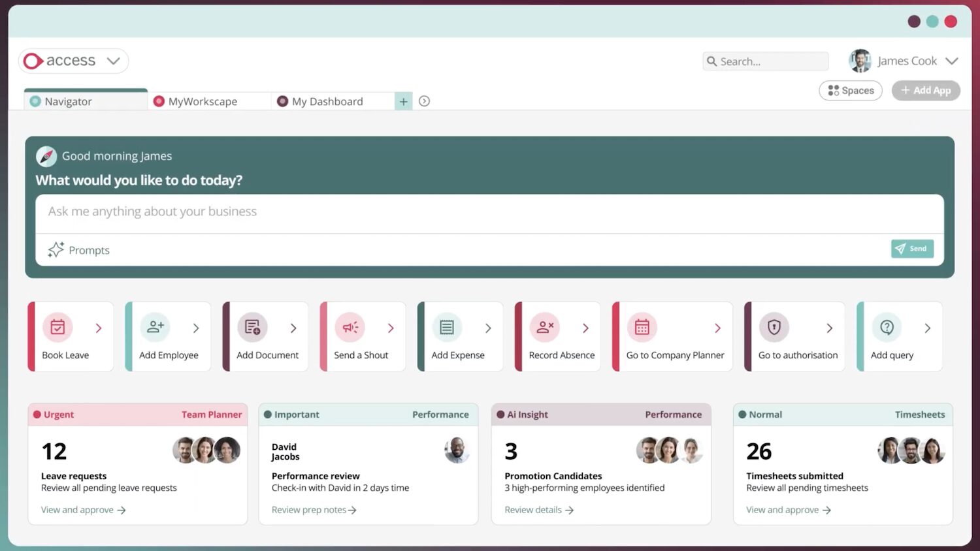Click the Book Leave calendar icon
This screenshot has width=980, height=551.
pyautogui.click(x=57, y=327)
